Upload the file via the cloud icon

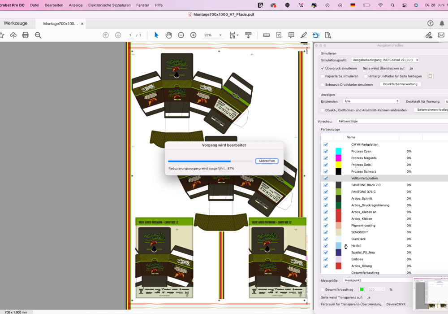[13, 35]
